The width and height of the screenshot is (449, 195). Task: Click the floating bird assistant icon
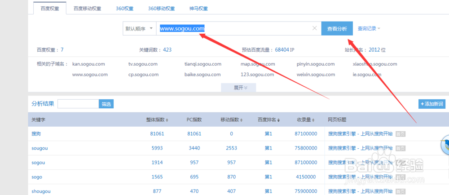coord(445,144)
